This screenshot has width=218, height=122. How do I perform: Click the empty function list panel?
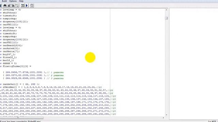pyautogui.click(x=193, y=64)
